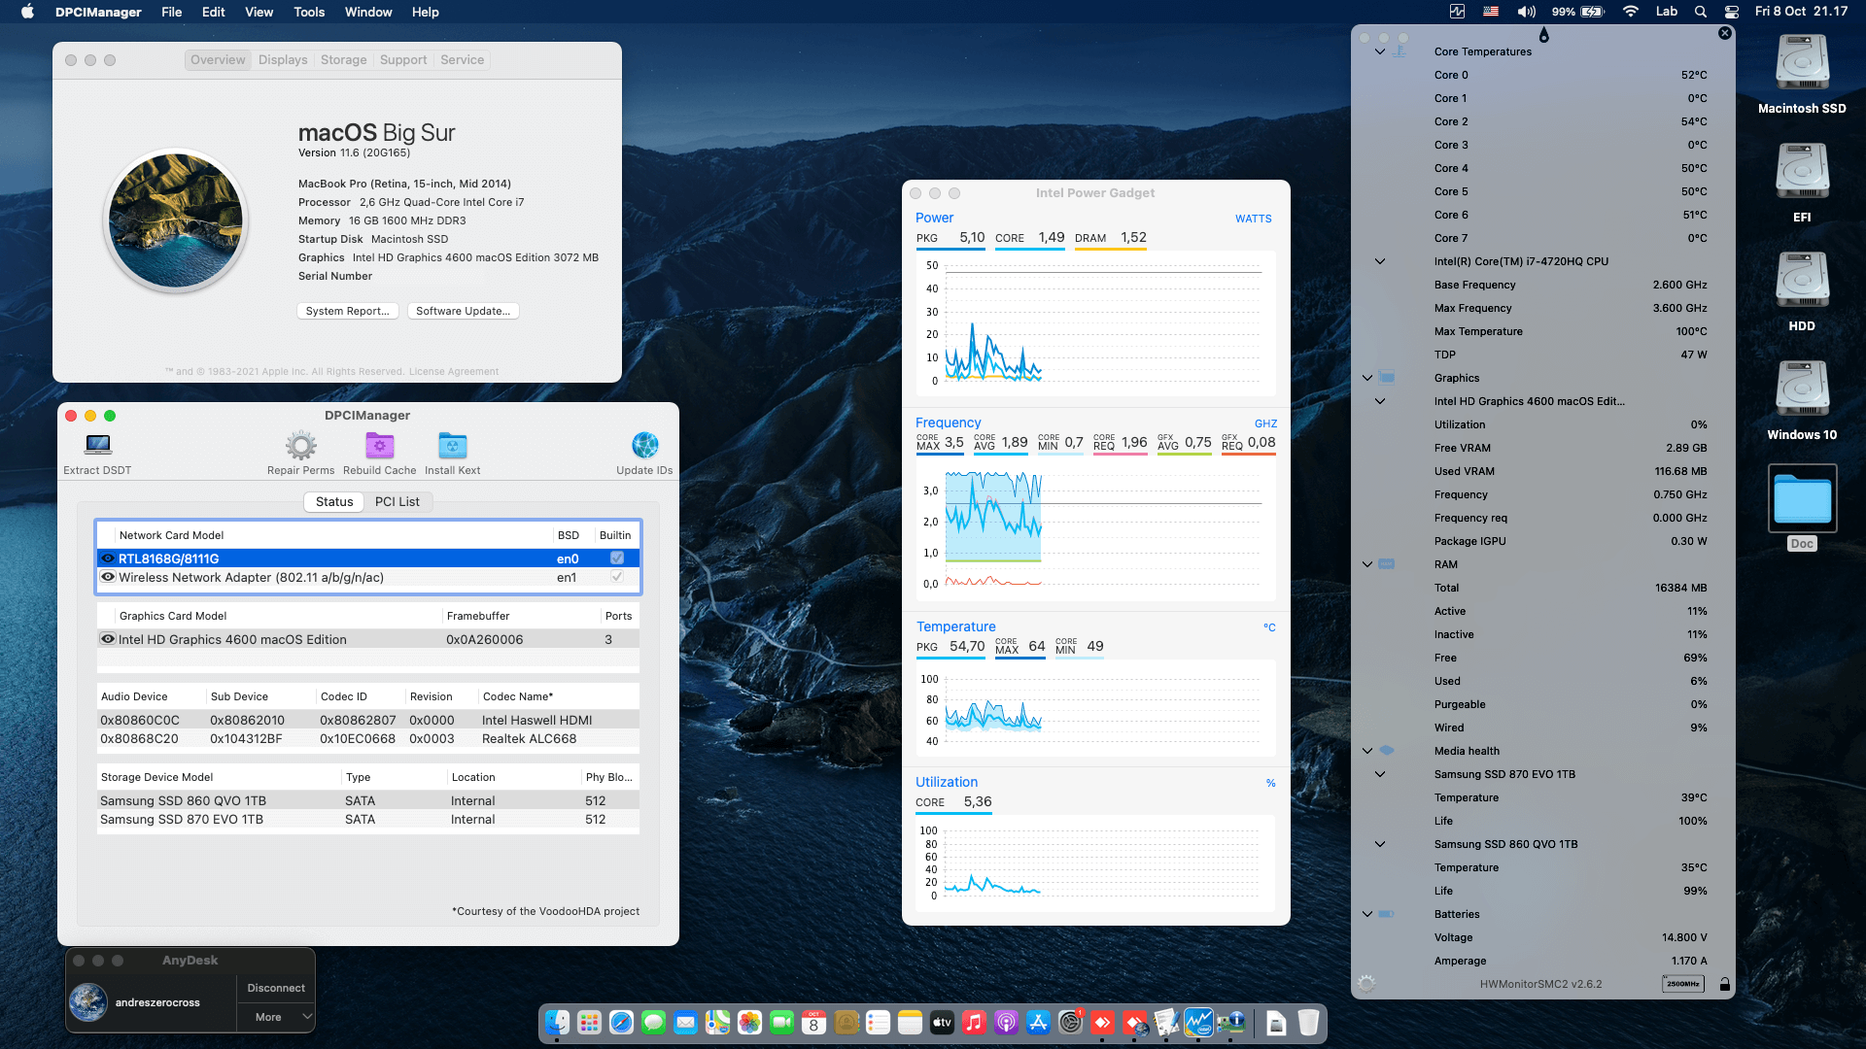Click eye icon beside Intel HD Graphics 4600
The width and height of the screenshot is (1866, 1049).
[x=108, y=639]
